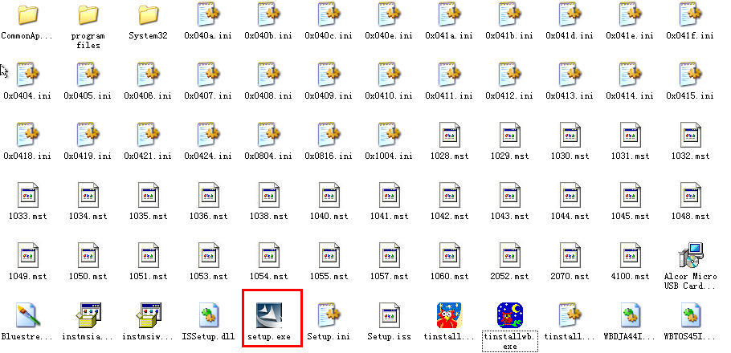Click the label 1034.mst

point(88,216)
